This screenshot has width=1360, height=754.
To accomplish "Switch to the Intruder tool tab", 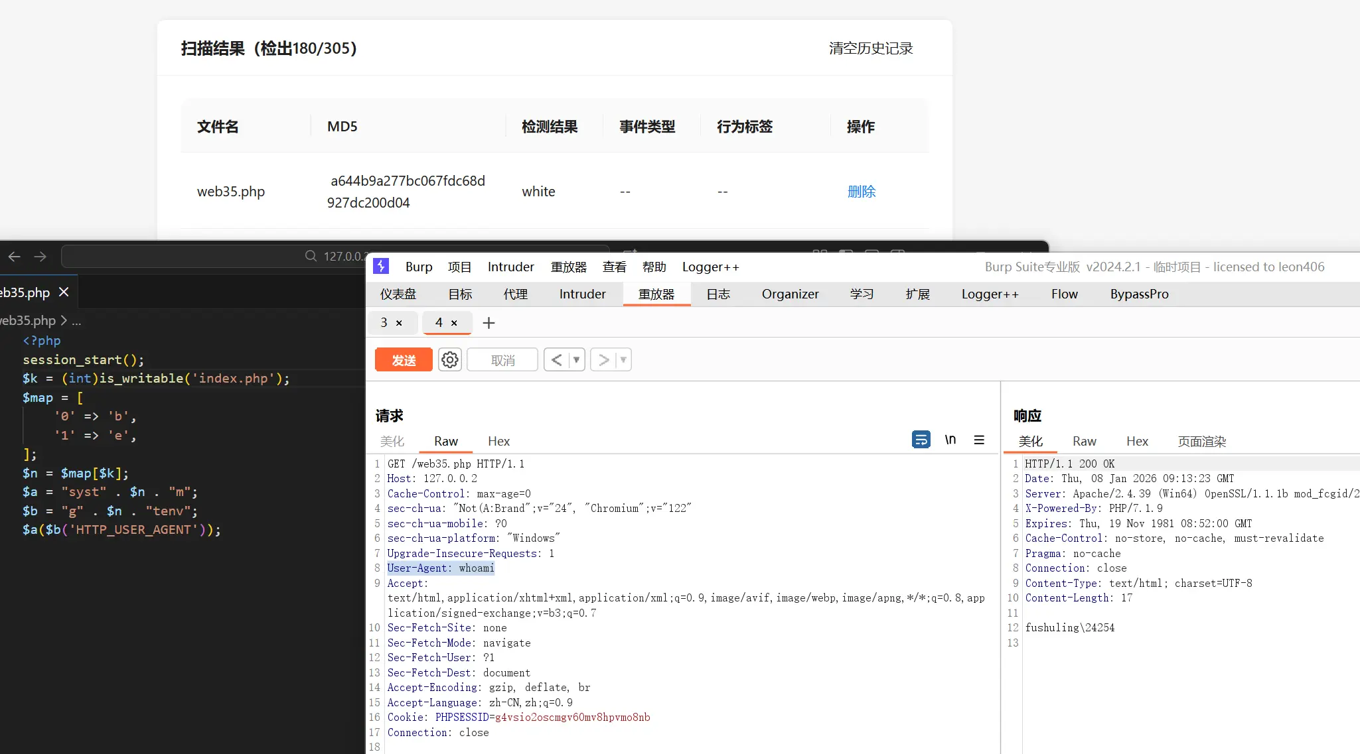I will 582,294.
